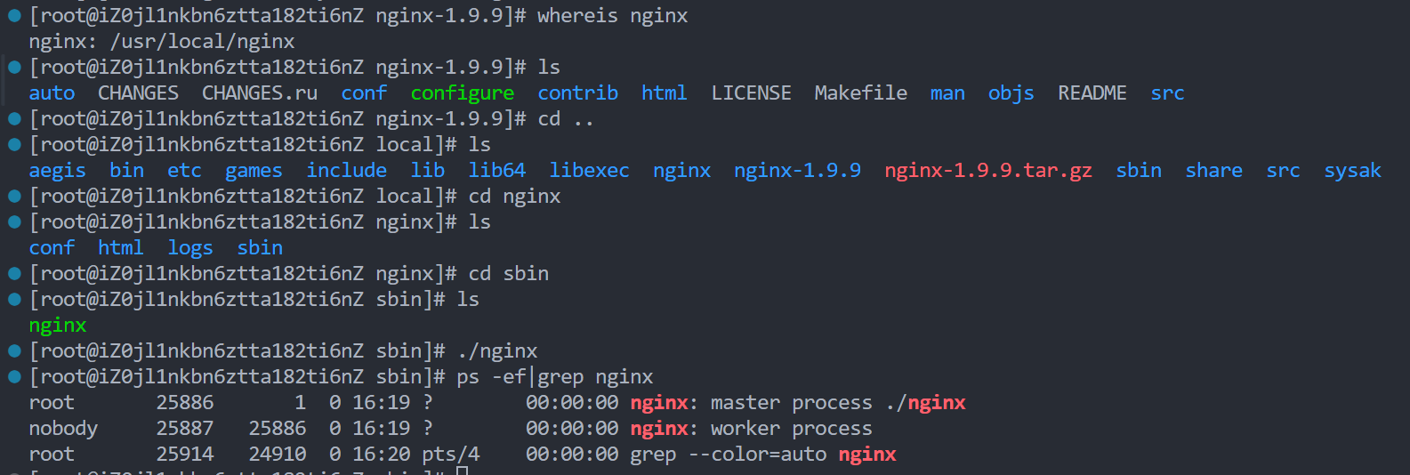Click the blue 'nginx-1.9.9' directory name
1410x475 pixels.
(x=797, y=171)
